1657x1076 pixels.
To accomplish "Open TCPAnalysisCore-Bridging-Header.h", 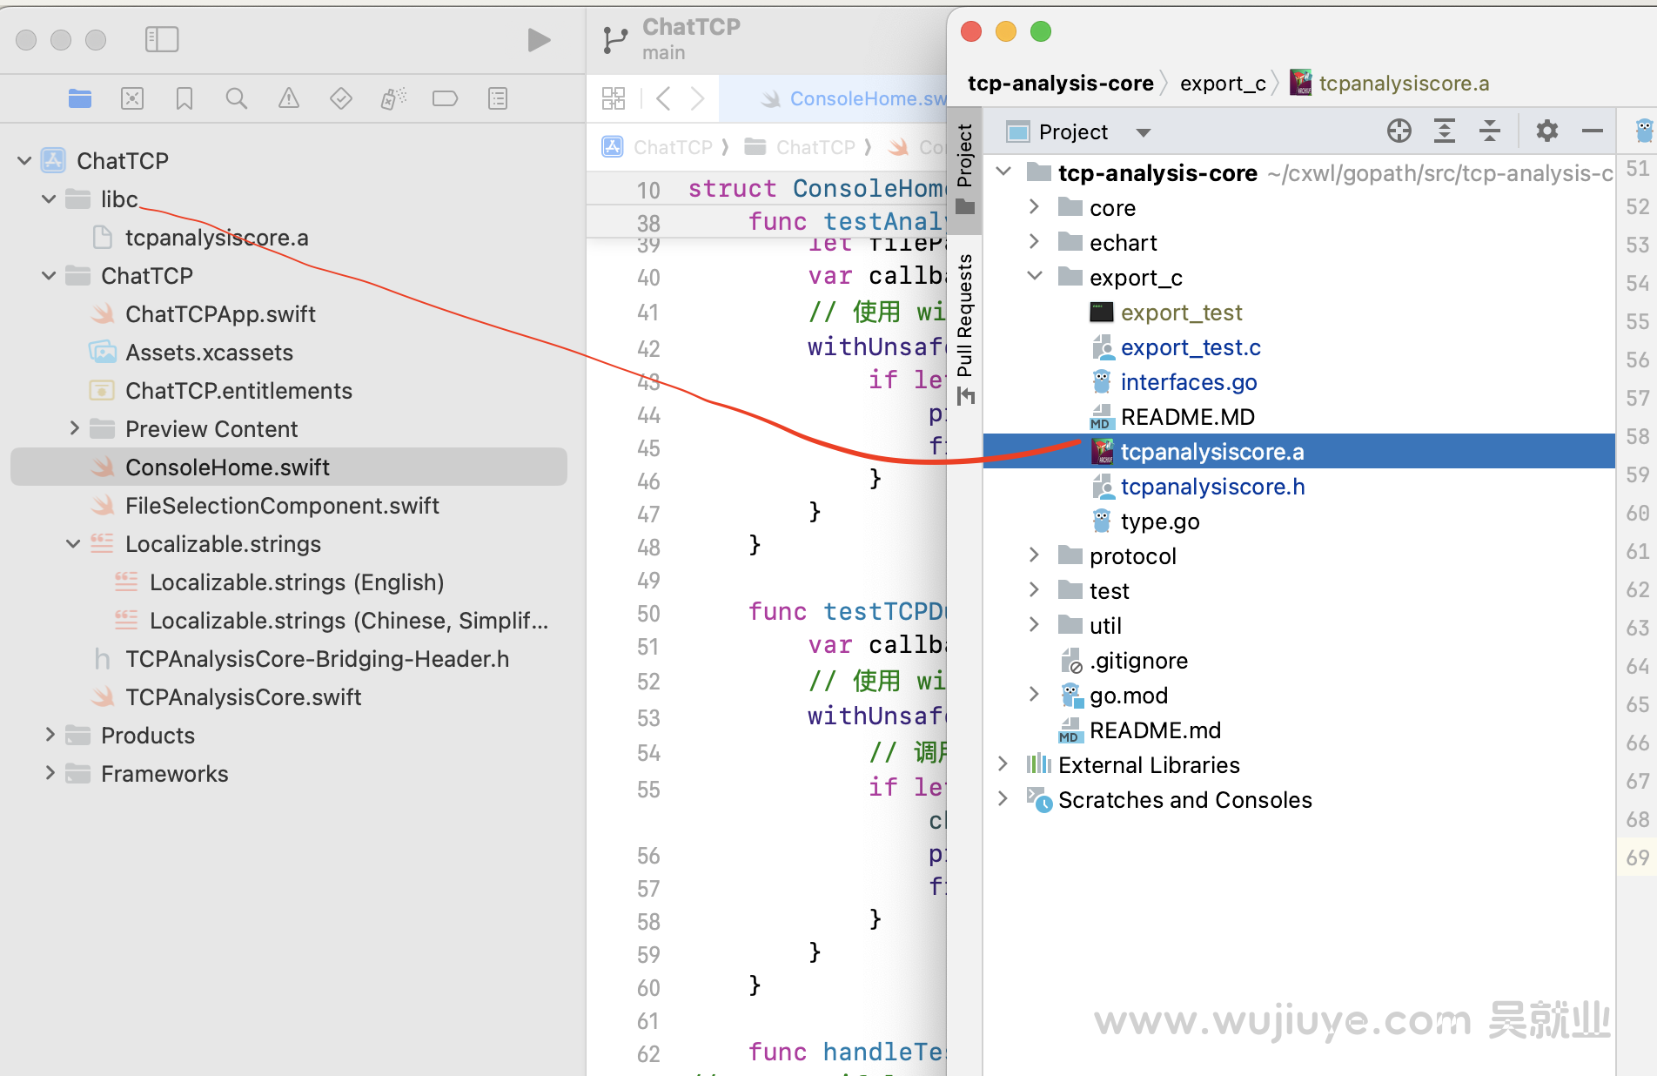I will [x=317, y=659].
